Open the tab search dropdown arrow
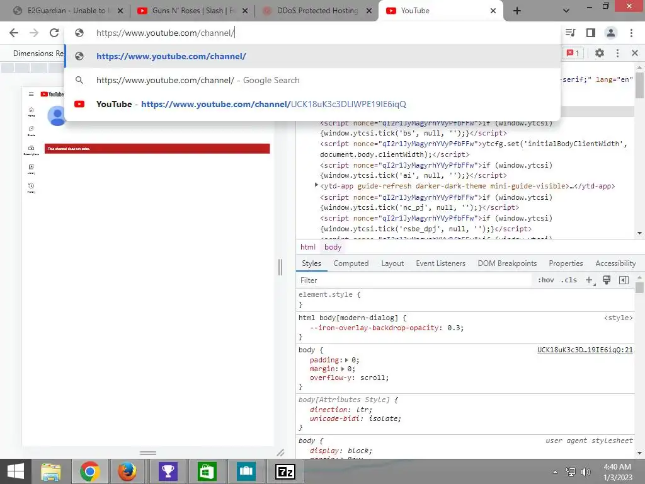 [x=566, y=11]
